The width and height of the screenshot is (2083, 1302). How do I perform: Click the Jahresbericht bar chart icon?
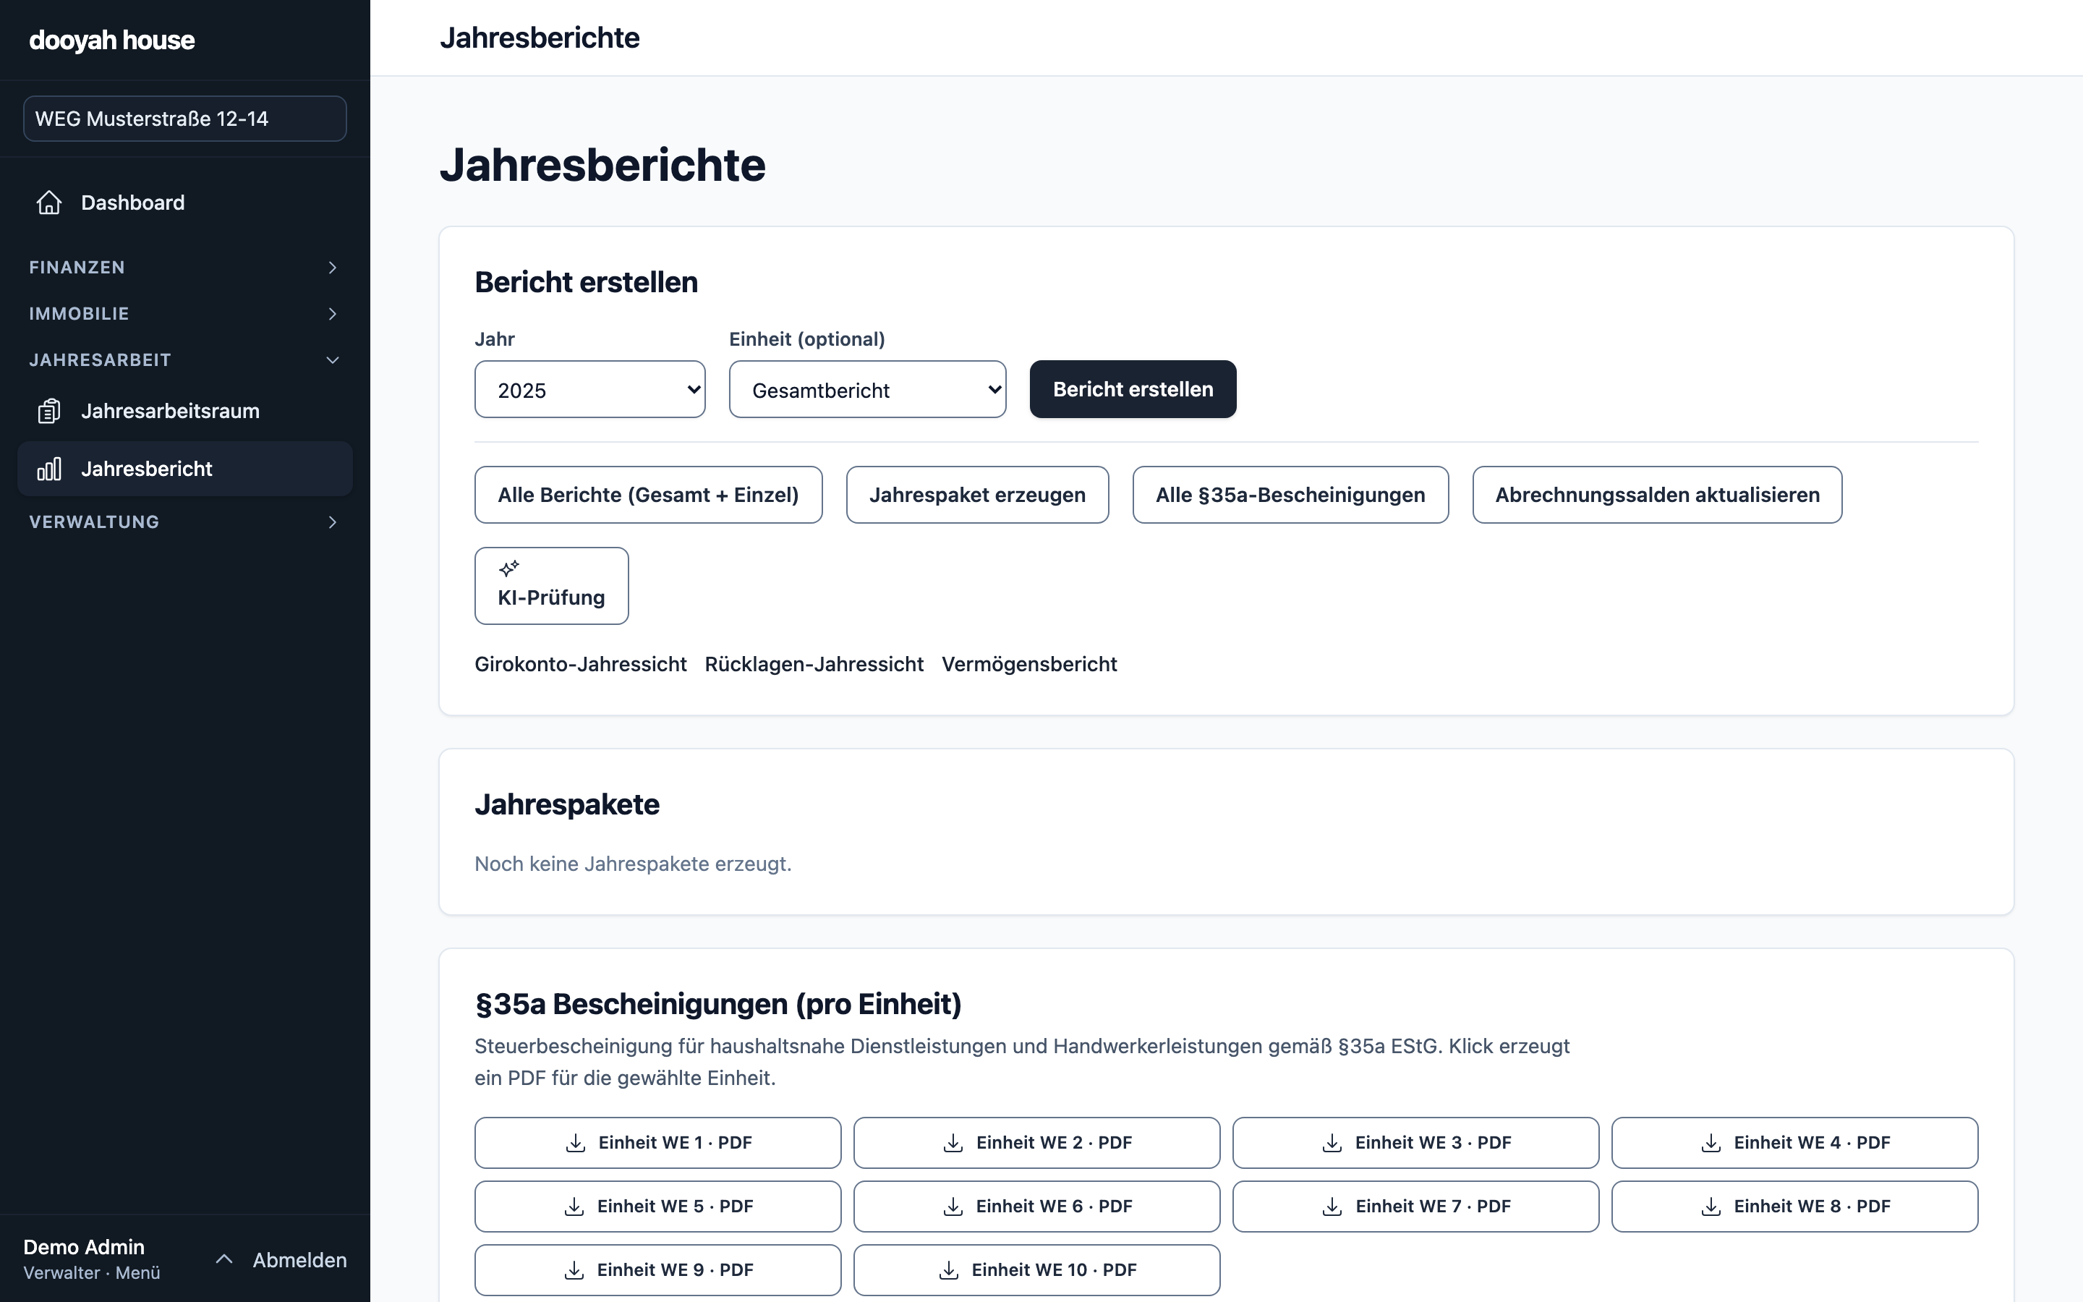pyautogui.click(x=49, y=469)
